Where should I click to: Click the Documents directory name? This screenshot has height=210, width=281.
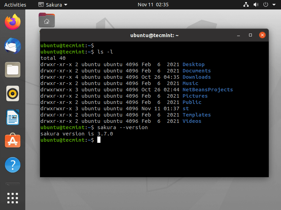coord(197,71)
